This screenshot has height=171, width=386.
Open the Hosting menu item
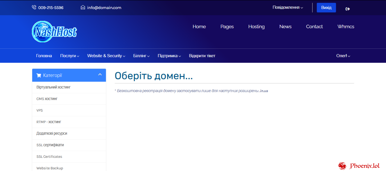point(256,27)
